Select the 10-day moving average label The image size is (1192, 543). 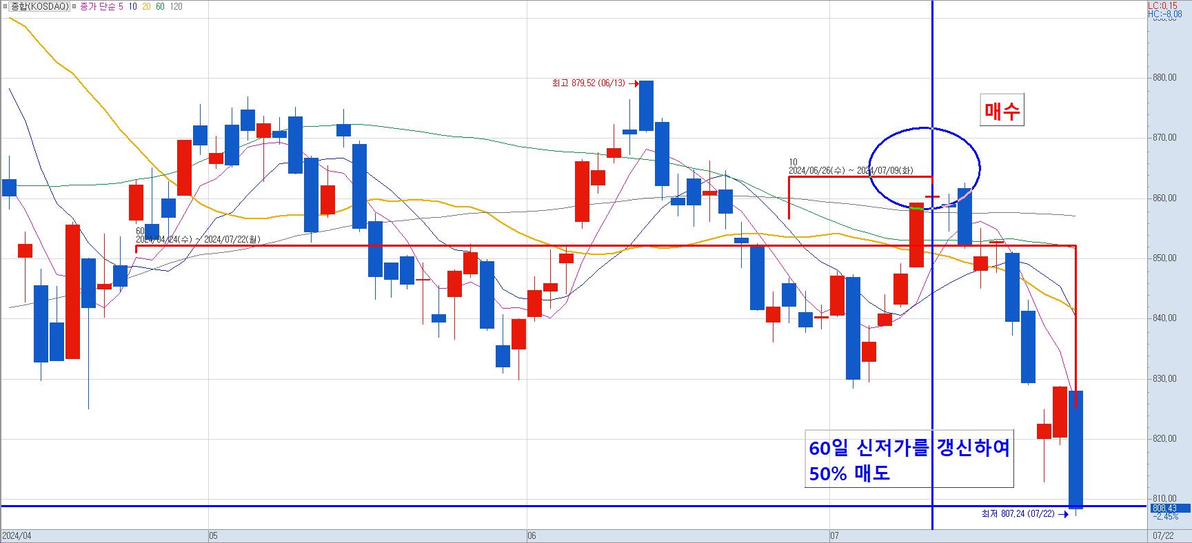(132, 6)
